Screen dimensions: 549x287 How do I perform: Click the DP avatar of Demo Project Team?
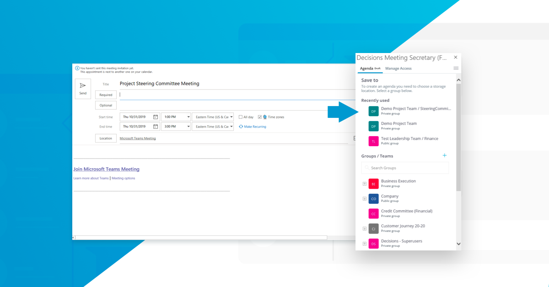point(373,126)
